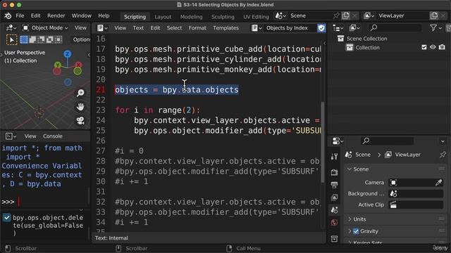Open the outliner filter funnel dropdown

(435, 28)
